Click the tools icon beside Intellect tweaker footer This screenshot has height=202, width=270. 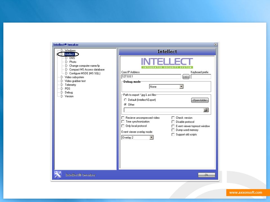pyautogui.click(x=58, y=175)
